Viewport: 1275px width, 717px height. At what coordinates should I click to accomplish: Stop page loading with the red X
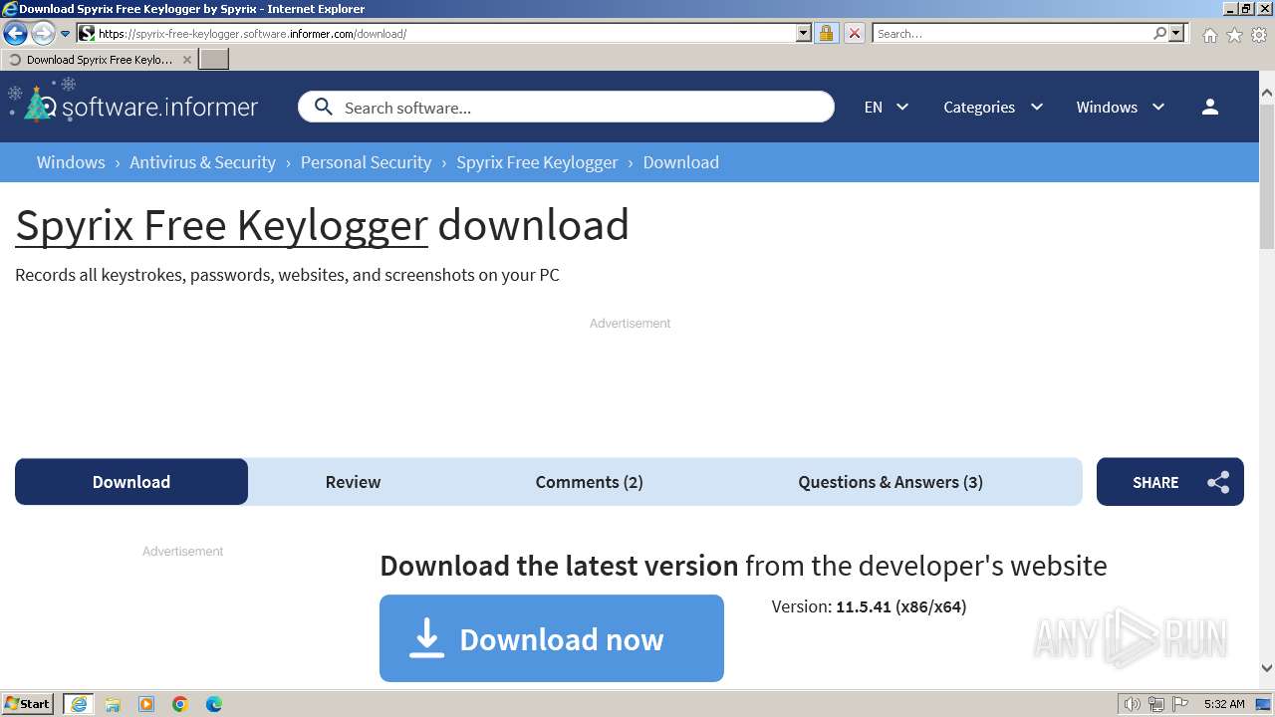pyautogui.click(x=854, y=34)
